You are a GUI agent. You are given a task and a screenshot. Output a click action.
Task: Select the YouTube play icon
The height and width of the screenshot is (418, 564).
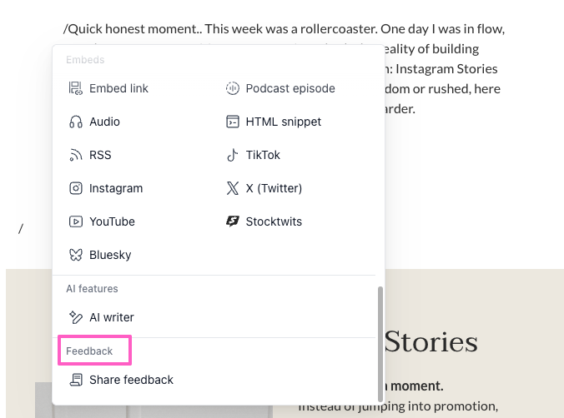(x=76, y=221)
